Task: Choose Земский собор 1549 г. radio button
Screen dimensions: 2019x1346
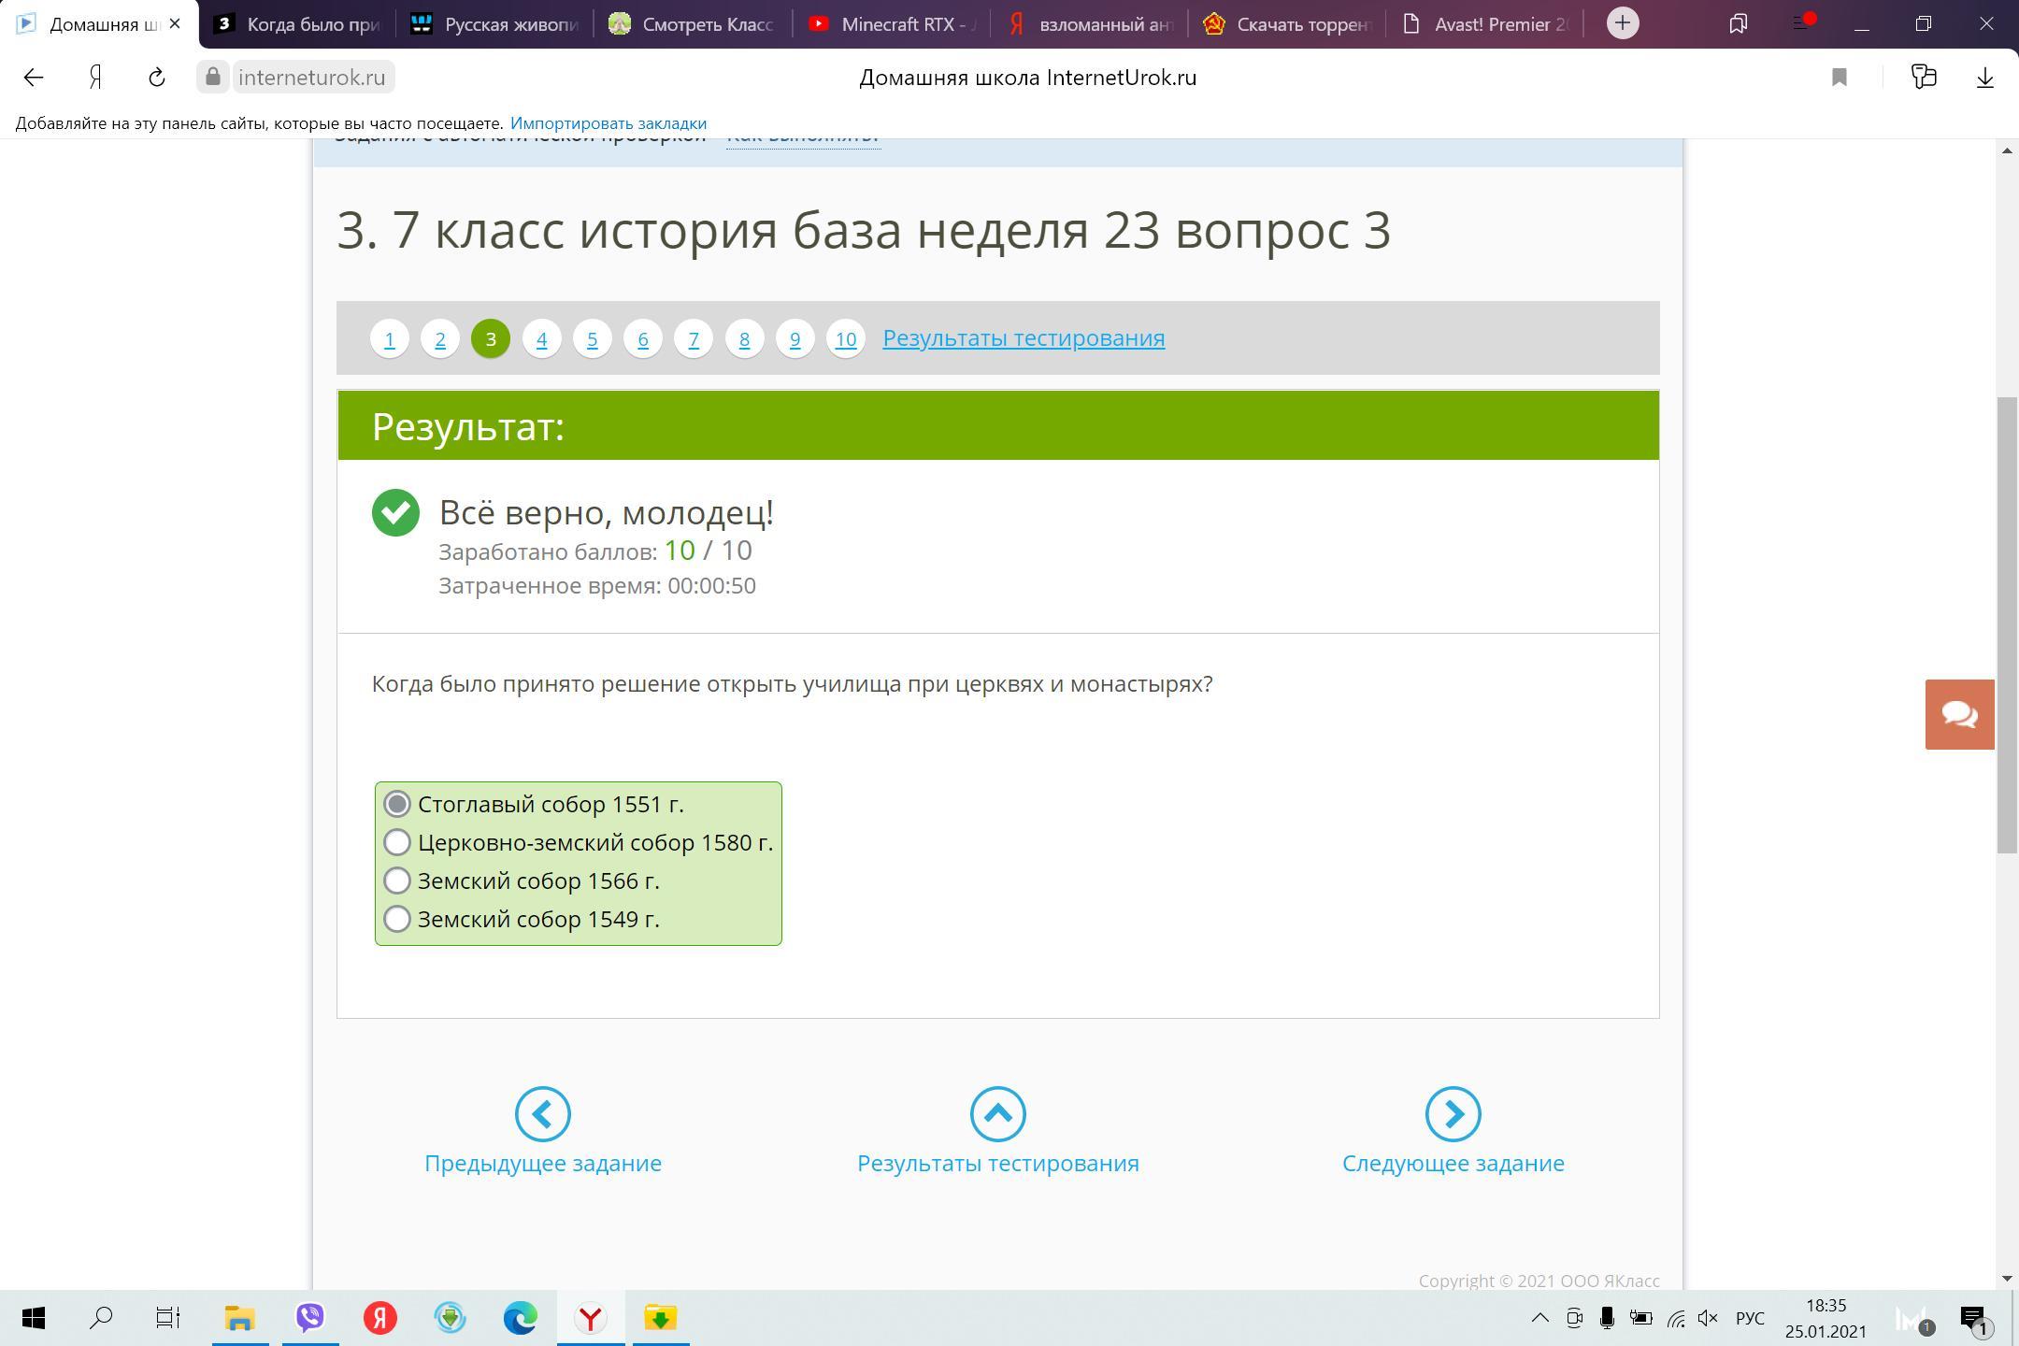Action: 397,919
